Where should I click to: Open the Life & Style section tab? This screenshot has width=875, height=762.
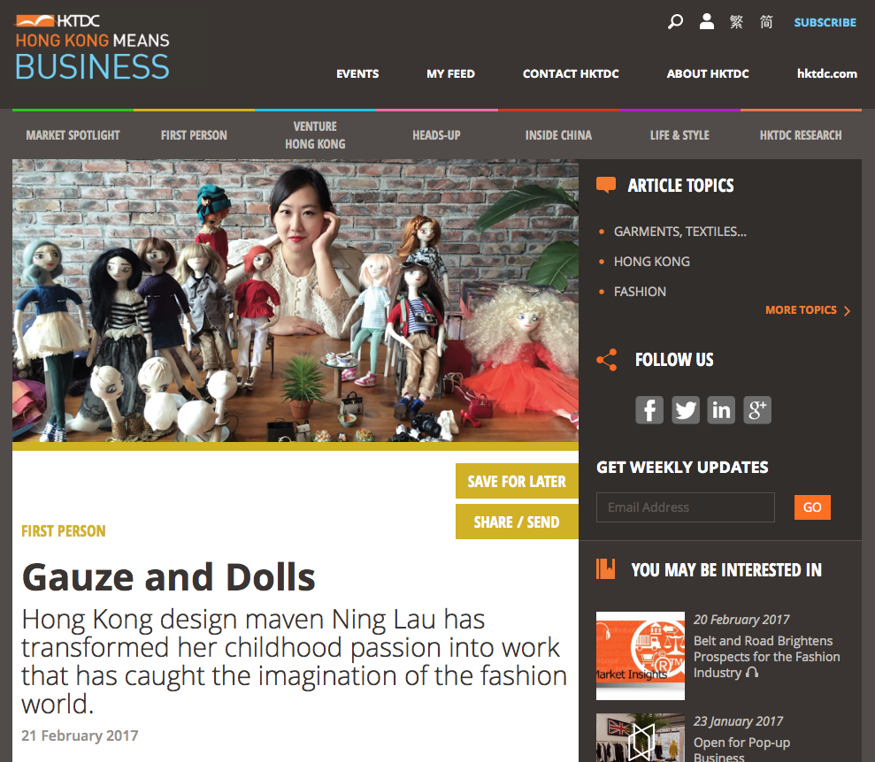[x=679, y=135]
